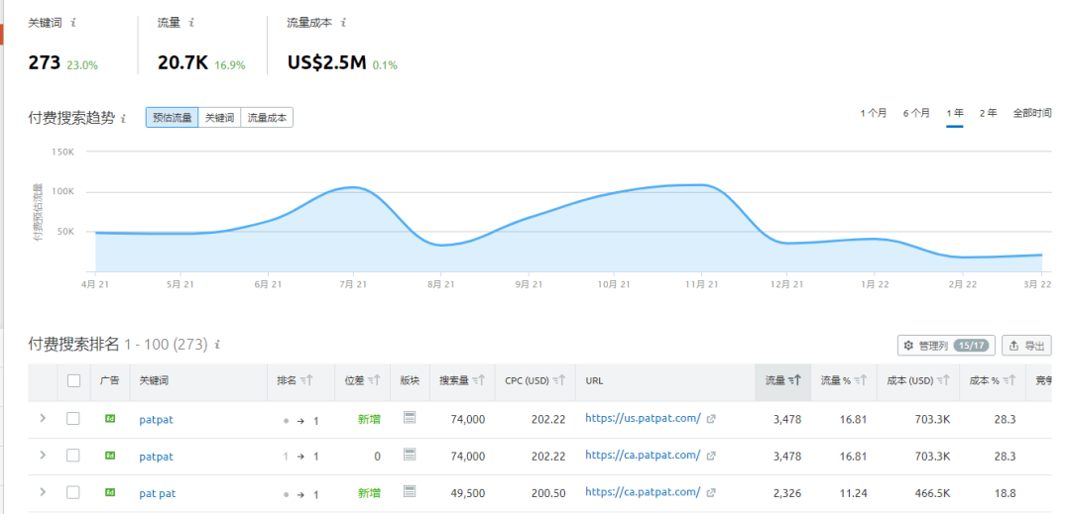Click SERP block icon in 'pat pat' row
1071x514 pixels.
point(410,492)
